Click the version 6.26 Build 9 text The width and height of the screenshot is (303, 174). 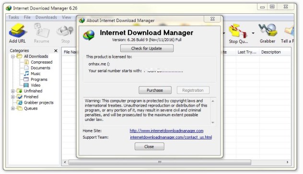147,40
